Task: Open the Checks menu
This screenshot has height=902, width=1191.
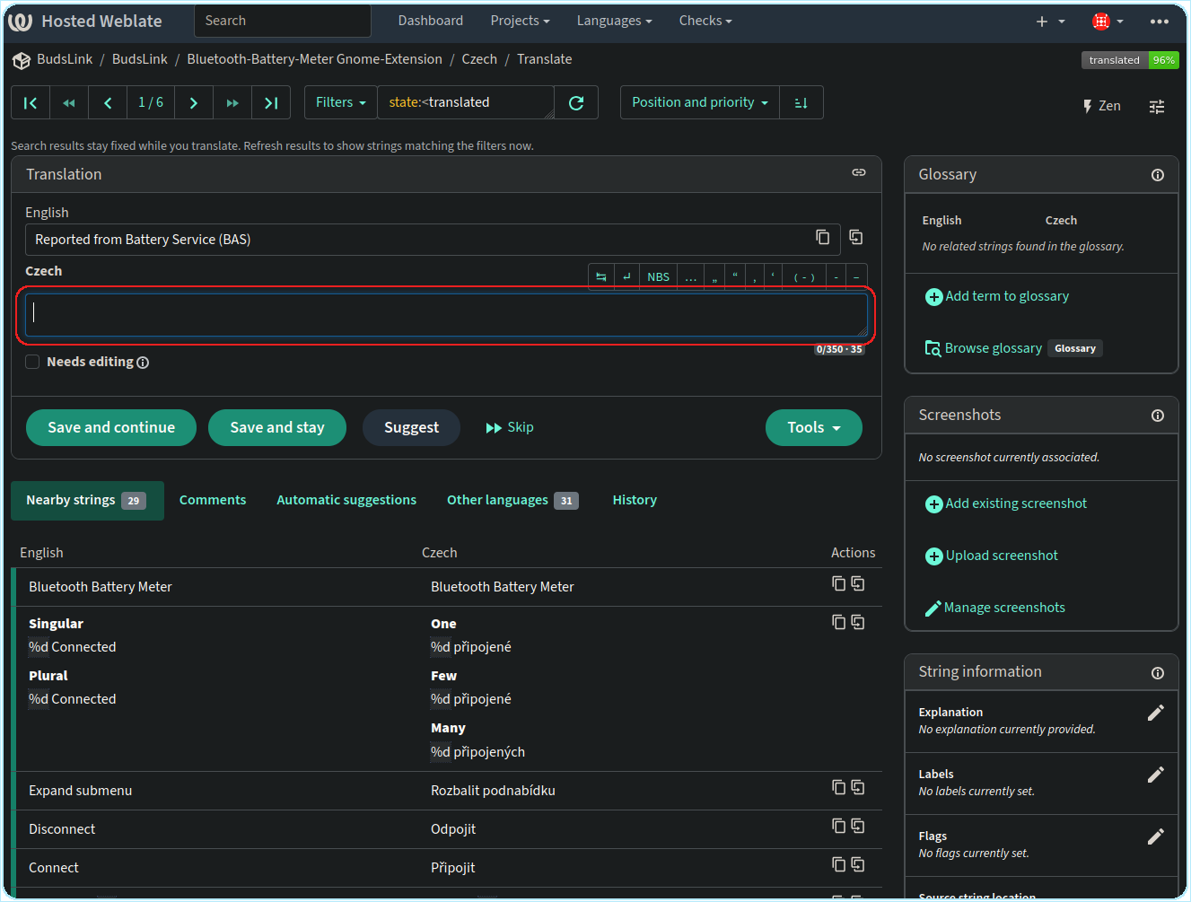Action: tap(705, 21)
